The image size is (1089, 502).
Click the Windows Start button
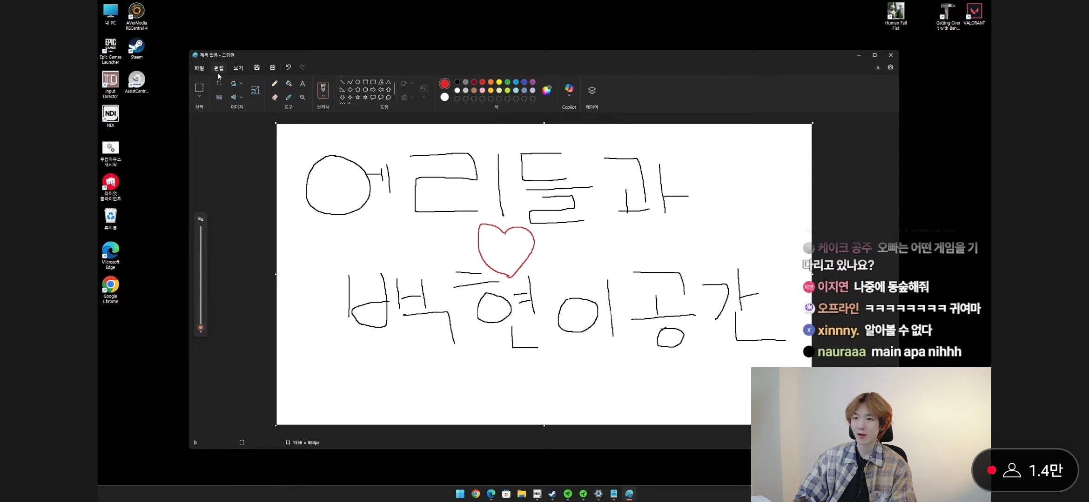[x=460, y=494]
